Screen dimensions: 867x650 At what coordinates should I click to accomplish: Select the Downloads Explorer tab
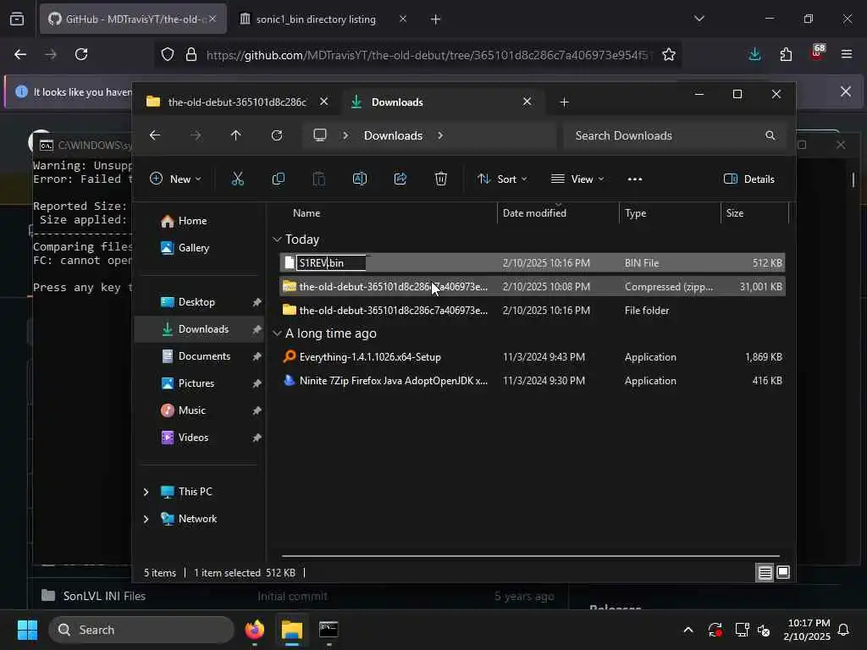(442, 102)
